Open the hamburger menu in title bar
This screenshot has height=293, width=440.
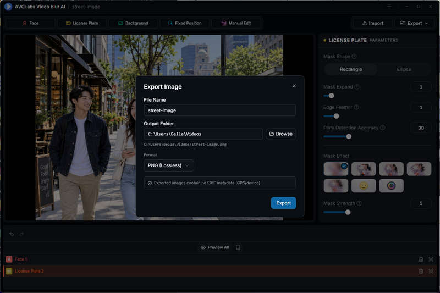point(389,7)
